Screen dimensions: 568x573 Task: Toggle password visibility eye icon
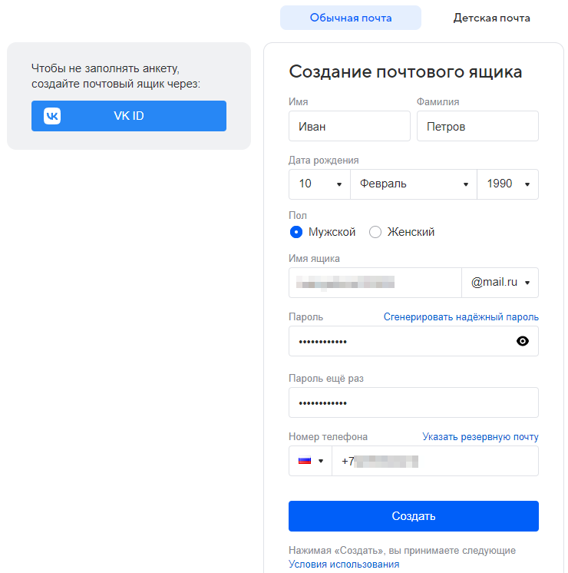pyautogui.click(x=523, y=341)
